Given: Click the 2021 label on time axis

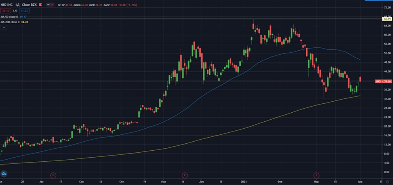Looking at the screenshot, I should tap(244, 181).
